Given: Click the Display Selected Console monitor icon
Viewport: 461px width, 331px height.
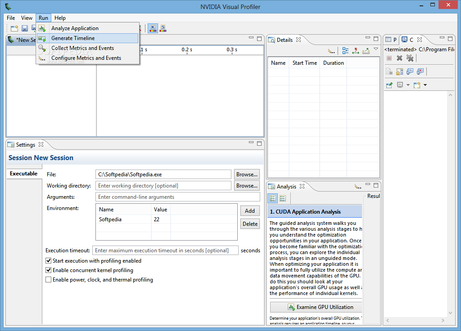Looking at the screenshot, I should pyautogui.click(x=400, y=85).
